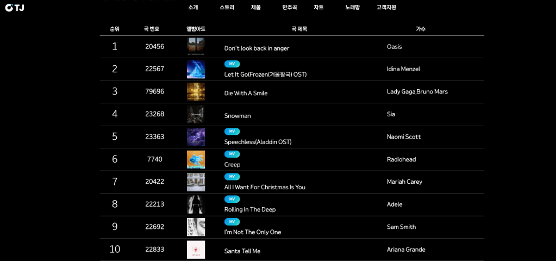Click the Creep album art thumbnail

[196, 159]
